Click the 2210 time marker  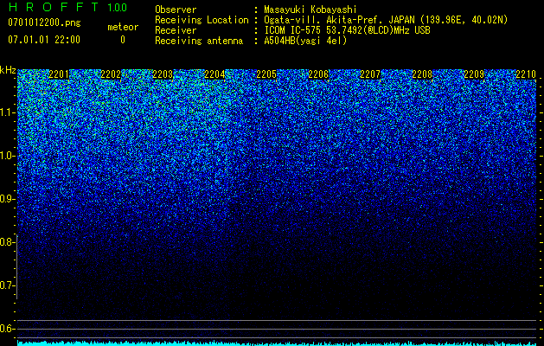(x=526, y=74)
